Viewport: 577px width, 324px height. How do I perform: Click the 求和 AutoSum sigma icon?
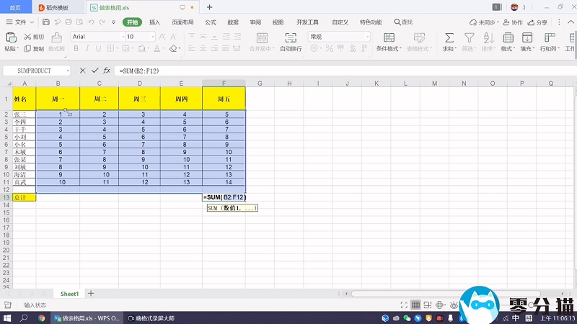[449, 37]
